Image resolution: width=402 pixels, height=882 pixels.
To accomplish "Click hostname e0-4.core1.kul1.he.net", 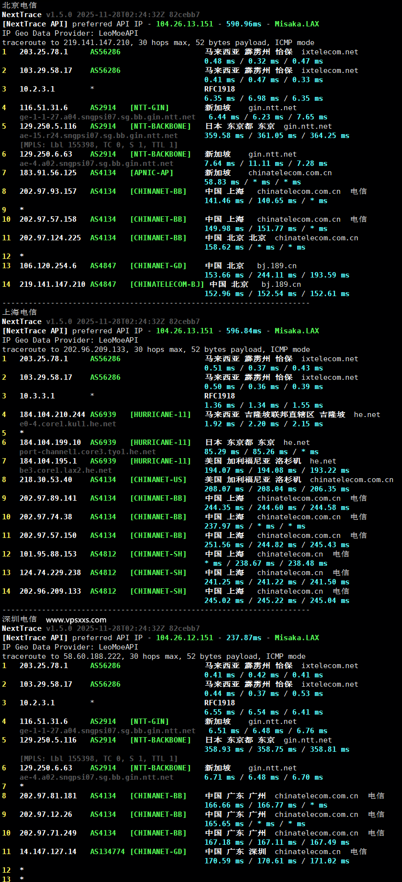I will [67, 424].
